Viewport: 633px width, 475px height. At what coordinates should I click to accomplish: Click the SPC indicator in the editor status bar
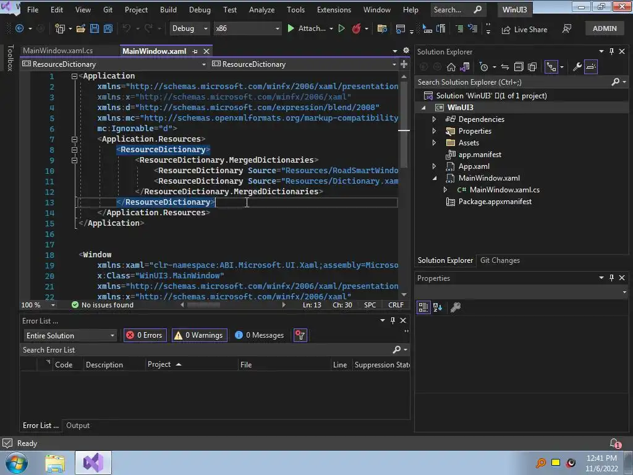[x=370, y=305]
